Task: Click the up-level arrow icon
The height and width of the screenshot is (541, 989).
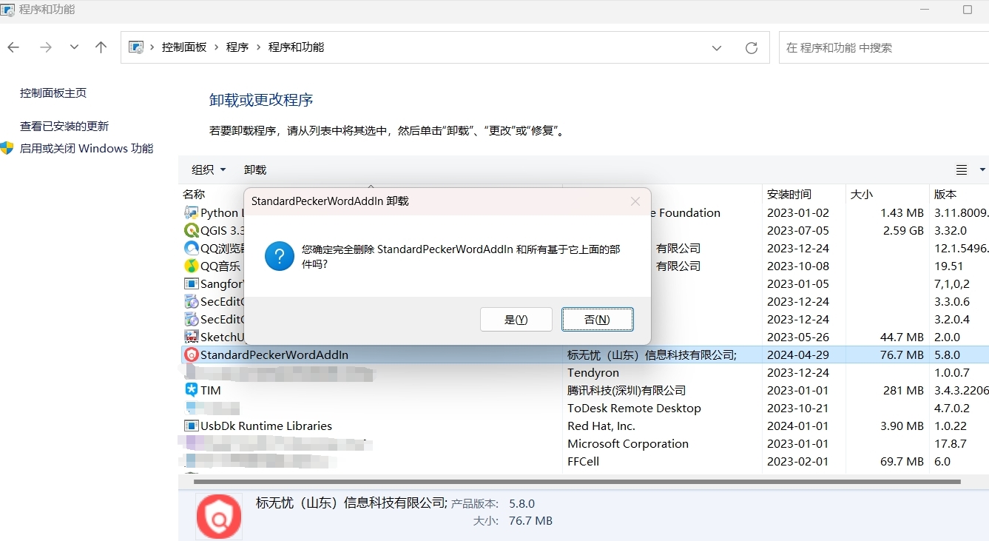Action: 101,47
